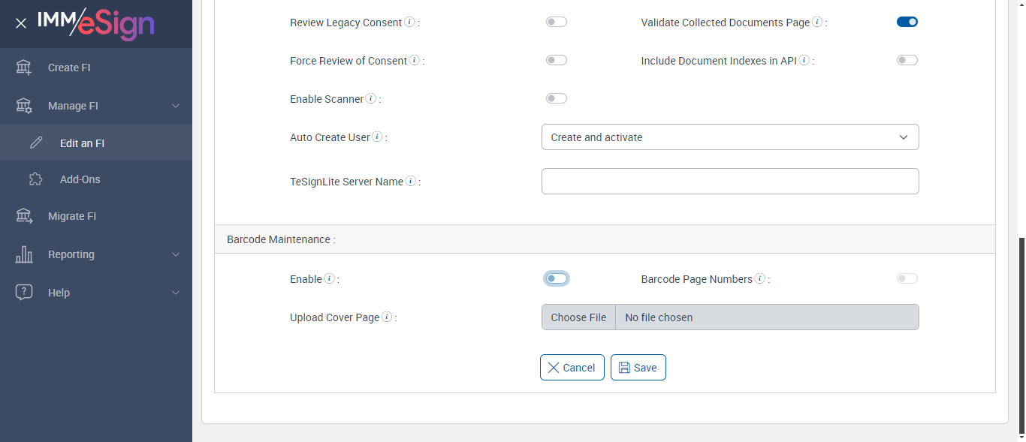Click info icon next to Upload Cover Page
Viewport: 1026px width, 442px height.
pyautogui.click(x=387, y=317)
